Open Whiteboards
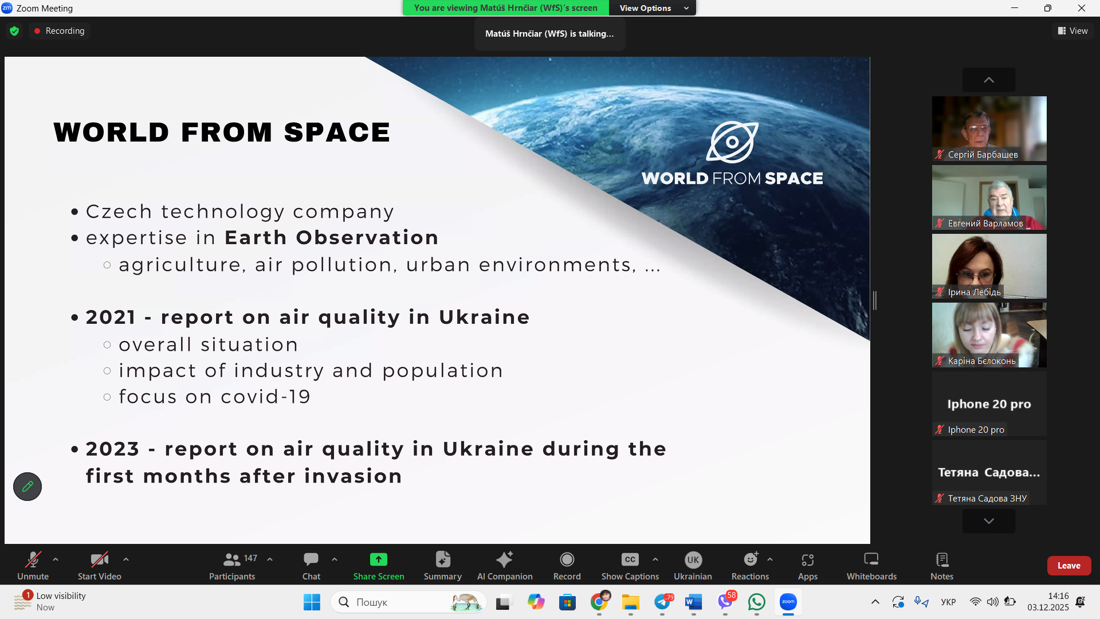The width and height of the screenshot is (1100, 619). (x=871, y=566)
